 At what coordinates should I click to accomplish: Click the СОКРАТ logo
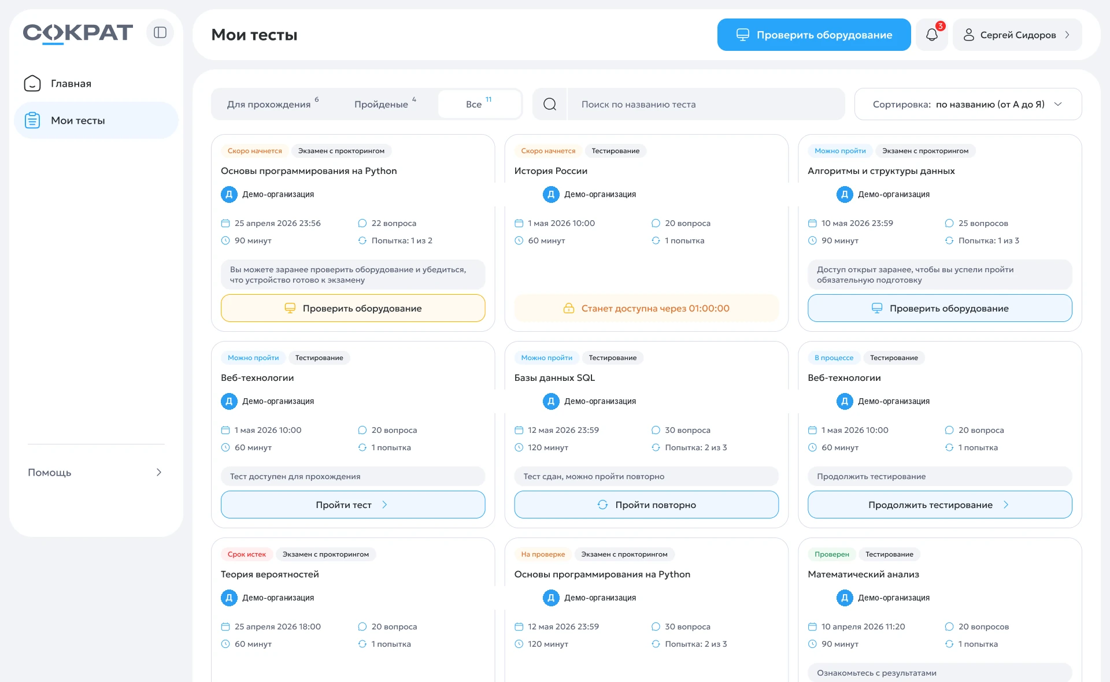click(77, 33)
